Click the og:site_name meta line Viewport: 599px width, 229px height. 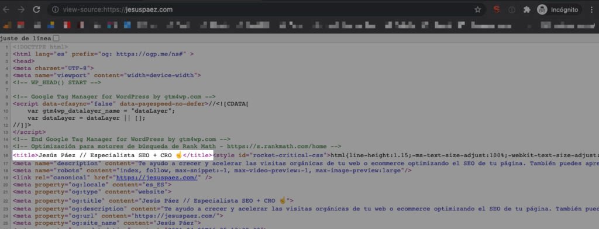click(106, 223)
